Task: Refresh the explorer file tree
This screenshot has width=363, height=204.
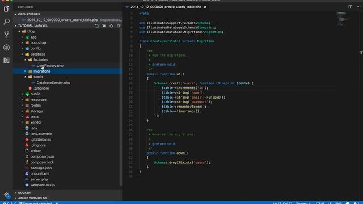Action: [111, 25]
